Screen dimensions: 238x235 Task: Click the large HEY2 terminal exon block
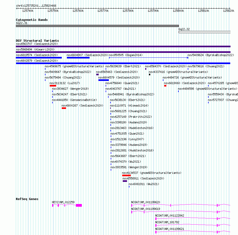click(x=79, y=205)
